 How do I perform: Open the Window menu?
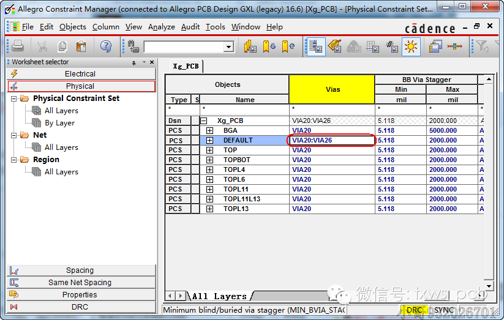[246, 27]
